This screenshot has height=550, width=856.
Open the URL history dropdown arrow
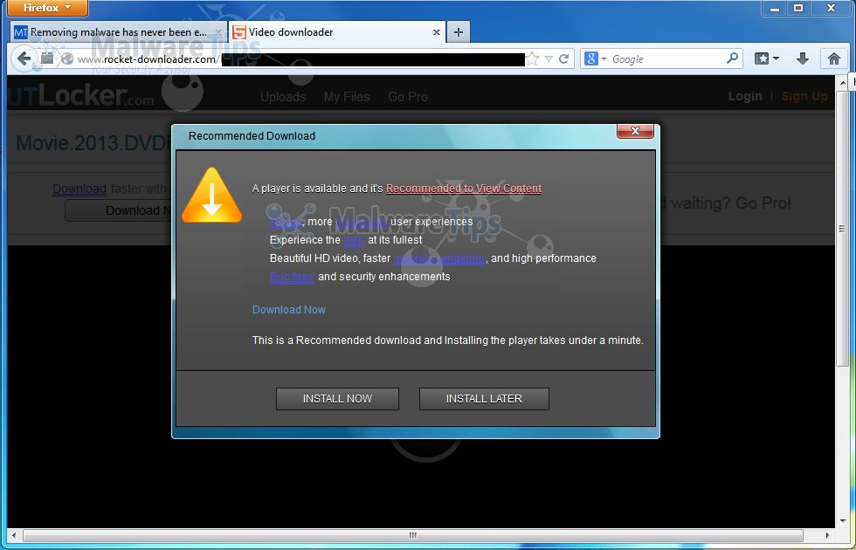[x=549, y=59]
